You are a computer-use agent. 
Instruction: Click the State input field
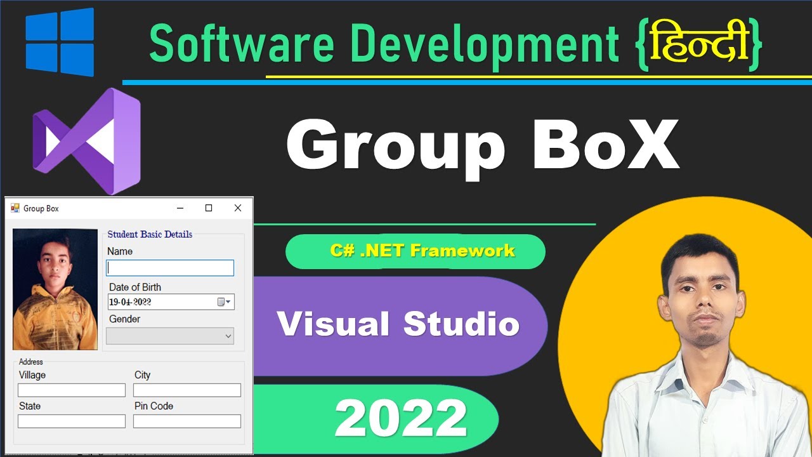click(72, 421)
